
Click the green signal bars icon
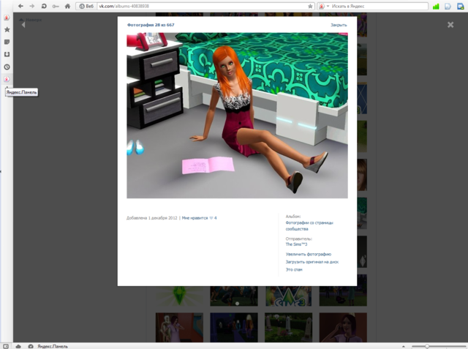tap(436, 7)
